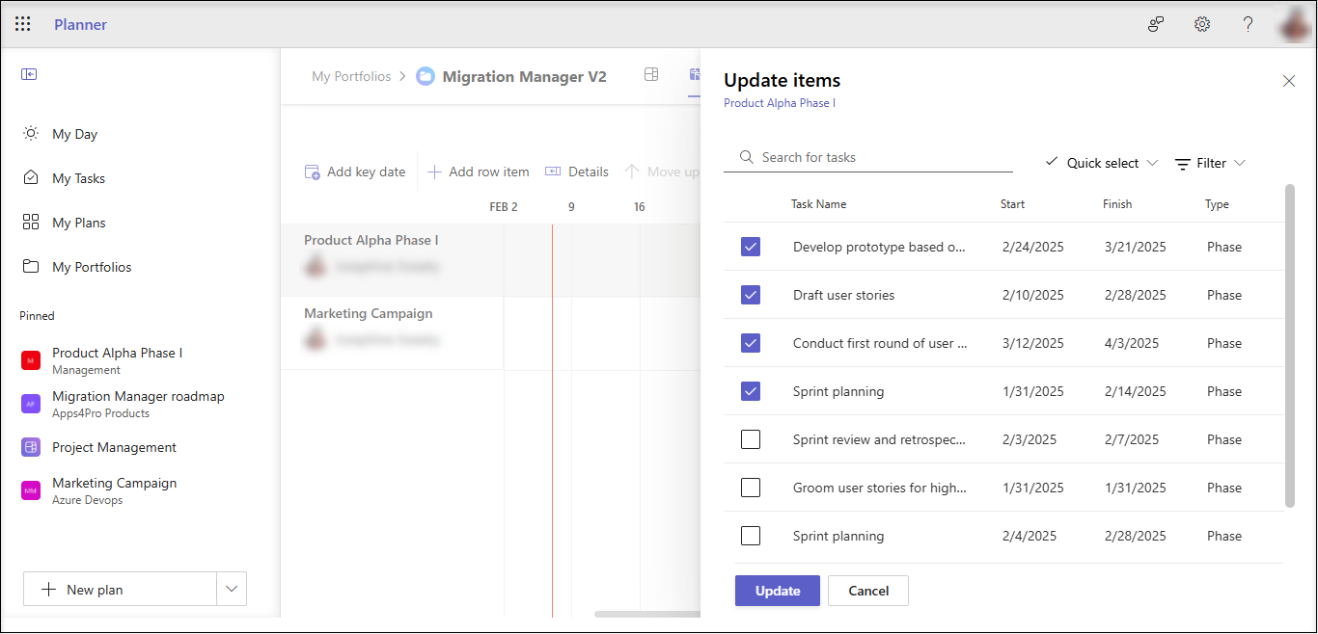This screenshot has width=1318, height=634.
Task: Open Planner settings gear
Action: coord(1201,23)
